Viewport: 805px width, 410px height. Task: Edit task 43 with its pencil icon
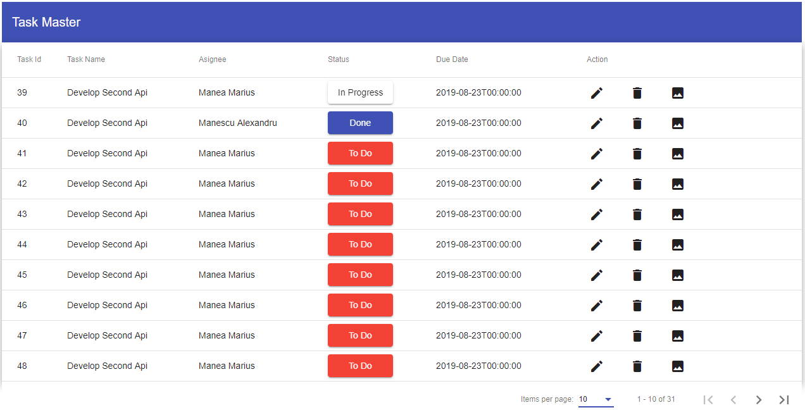[x=596, y=214]
